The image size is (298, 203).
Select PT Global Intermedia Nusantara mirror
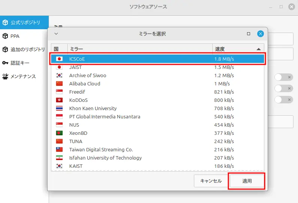pyautogui.click(x=158, y=116)
